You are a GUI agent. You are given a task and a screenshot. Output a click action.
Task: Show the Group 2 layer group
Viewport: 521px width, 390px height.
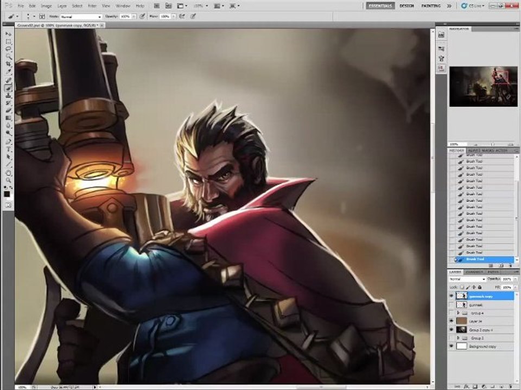pyautogui.click(x=451, y=338)
